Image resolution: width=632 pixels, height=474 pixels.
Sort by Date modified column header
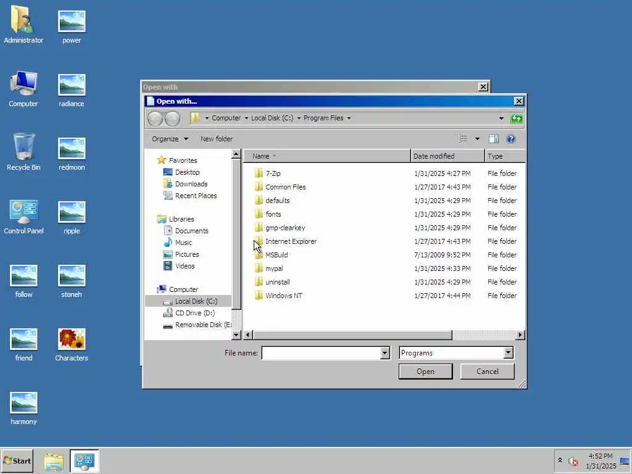(x=447, y=156)
